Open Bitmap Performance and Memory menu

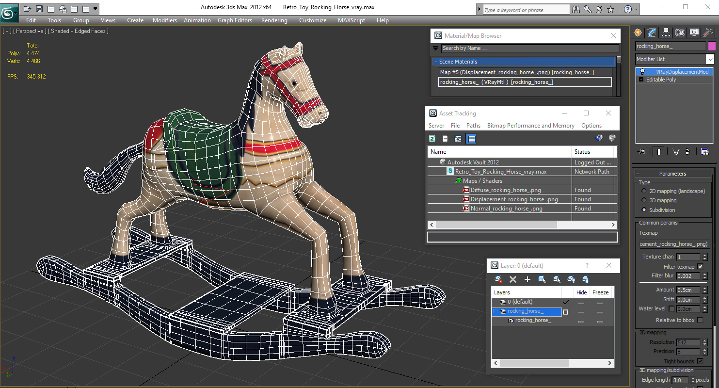pyautogui.click(x=530, y=126)
